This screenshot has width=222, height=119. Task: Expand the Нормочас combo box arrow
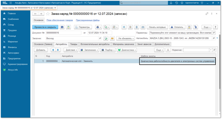click(x=211, y=50)
